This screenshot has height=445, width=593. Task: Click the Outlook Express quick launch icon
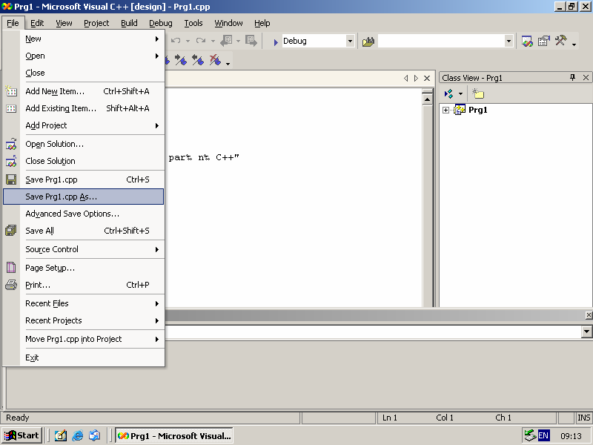(95, 435)
